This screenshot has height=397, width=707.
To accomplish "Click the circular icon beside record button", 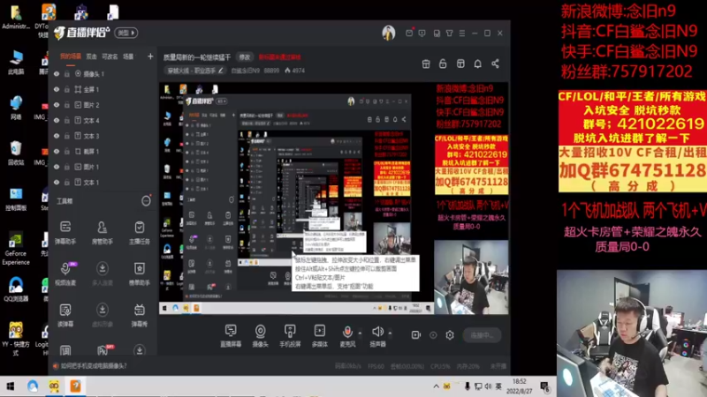I will [x=433, y=335].
